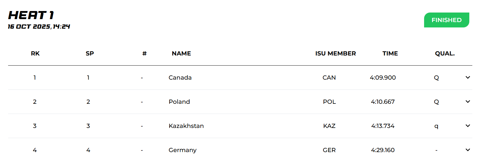Select the Kazakhstan team name

[x=186, y=126]
